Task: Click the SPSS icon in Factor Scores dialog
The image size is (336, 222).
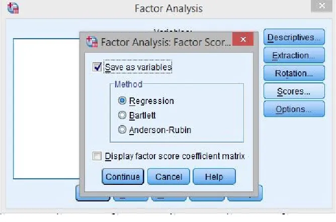Action: coord(92,42)
